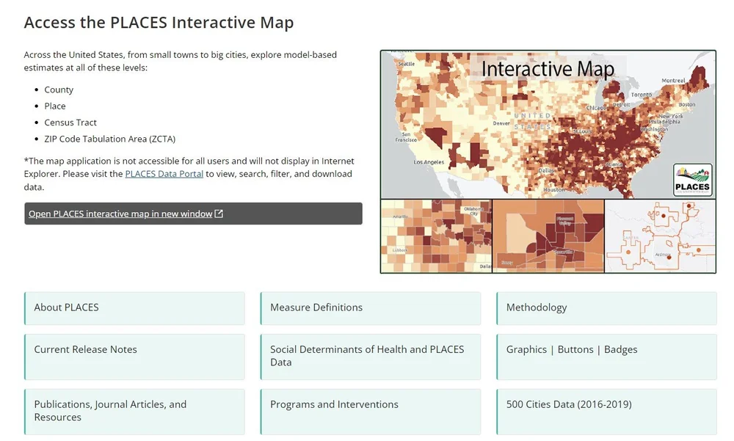The height and width of the screenshot is (441, 734).
Task: Click the right-hand outline place map thumbnail
Action: 660,236
